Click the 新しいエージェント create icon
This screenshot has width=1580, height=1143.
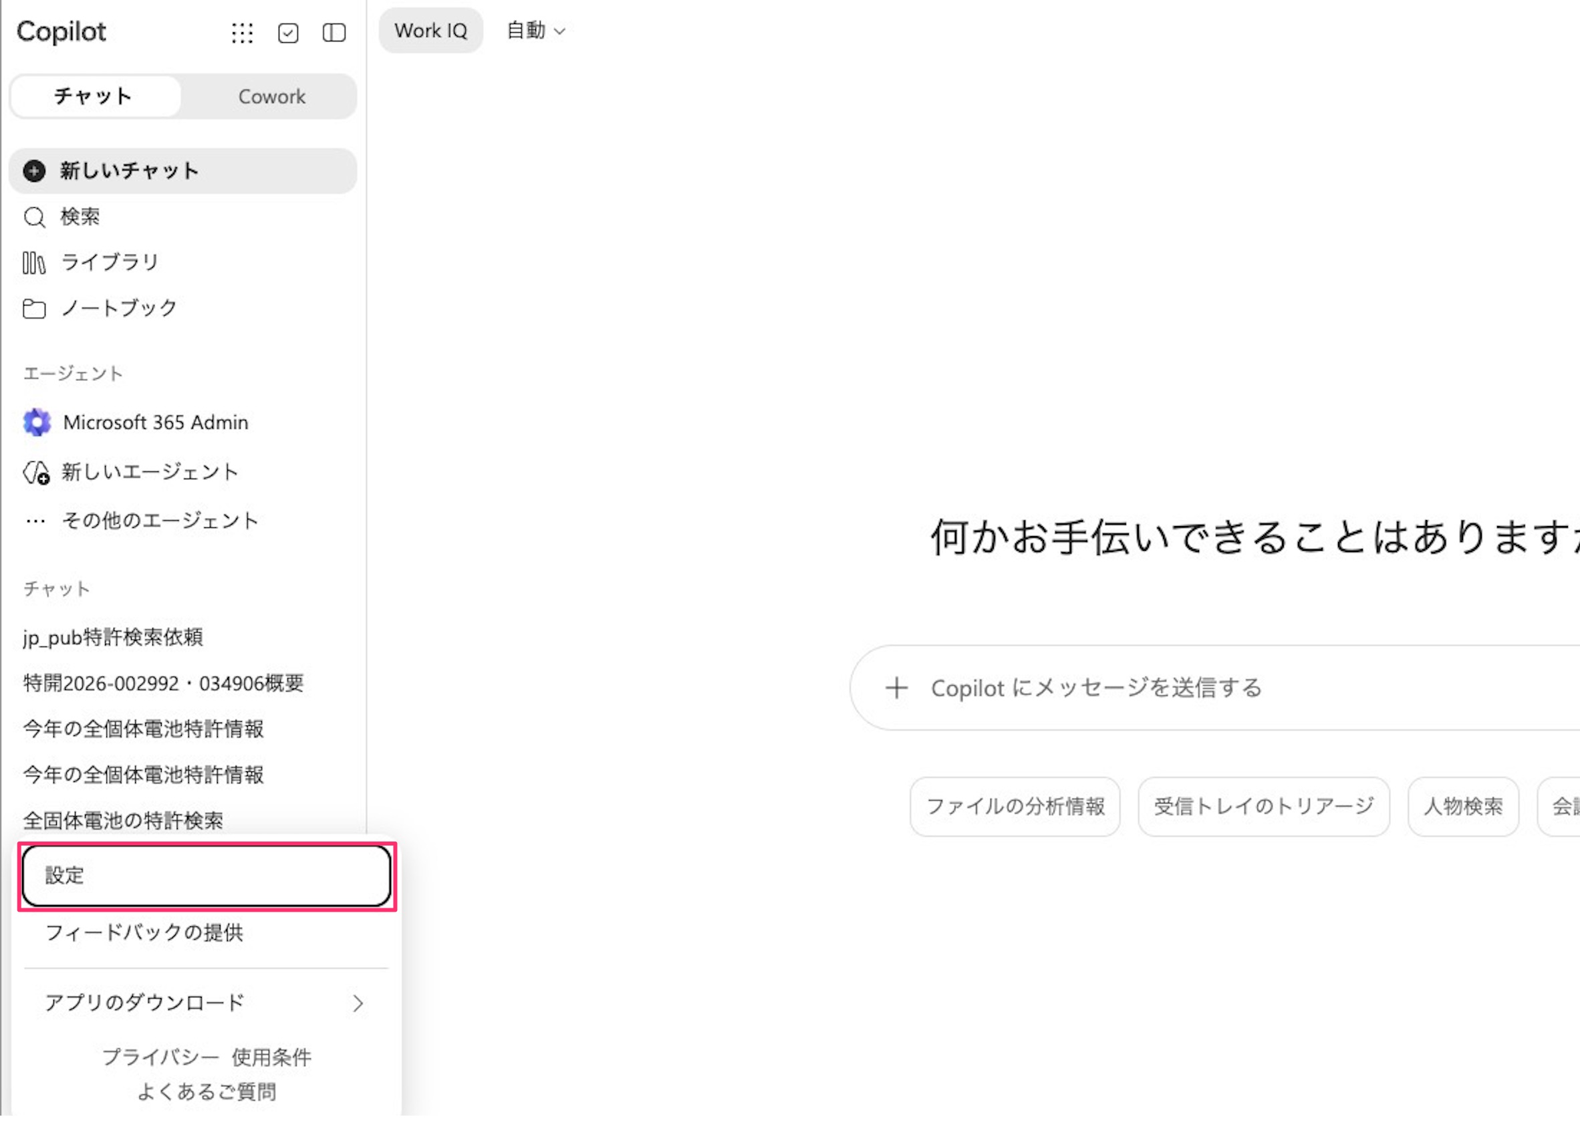tap(36, 473)
